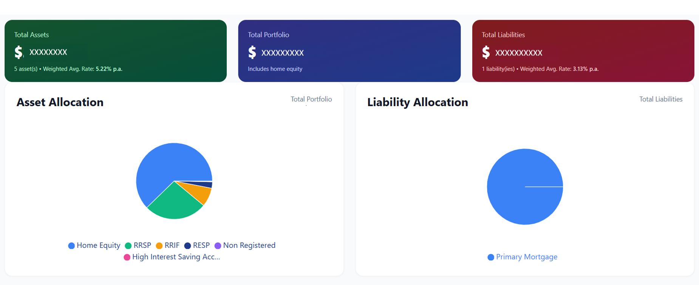Click the purple Non Registered color dot
The width and height of the screenshot is (699, 285).
coord(217,245)
